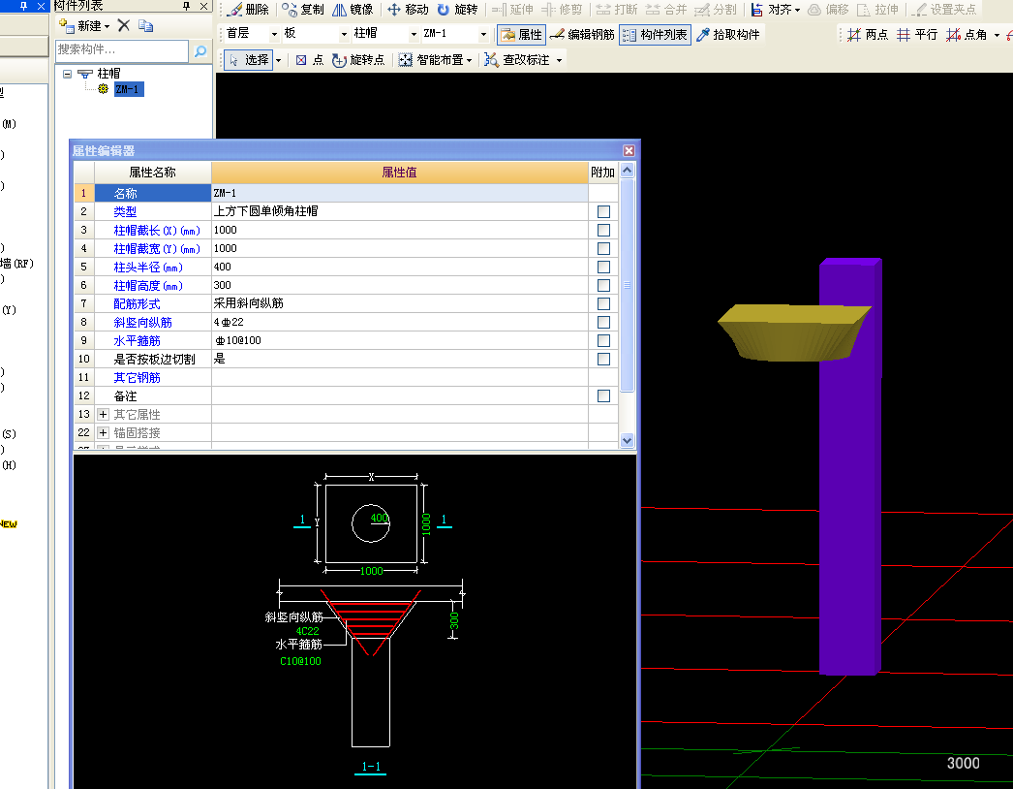
Task: Click the property table scroll-down arrow
Action: click(627, 440)
